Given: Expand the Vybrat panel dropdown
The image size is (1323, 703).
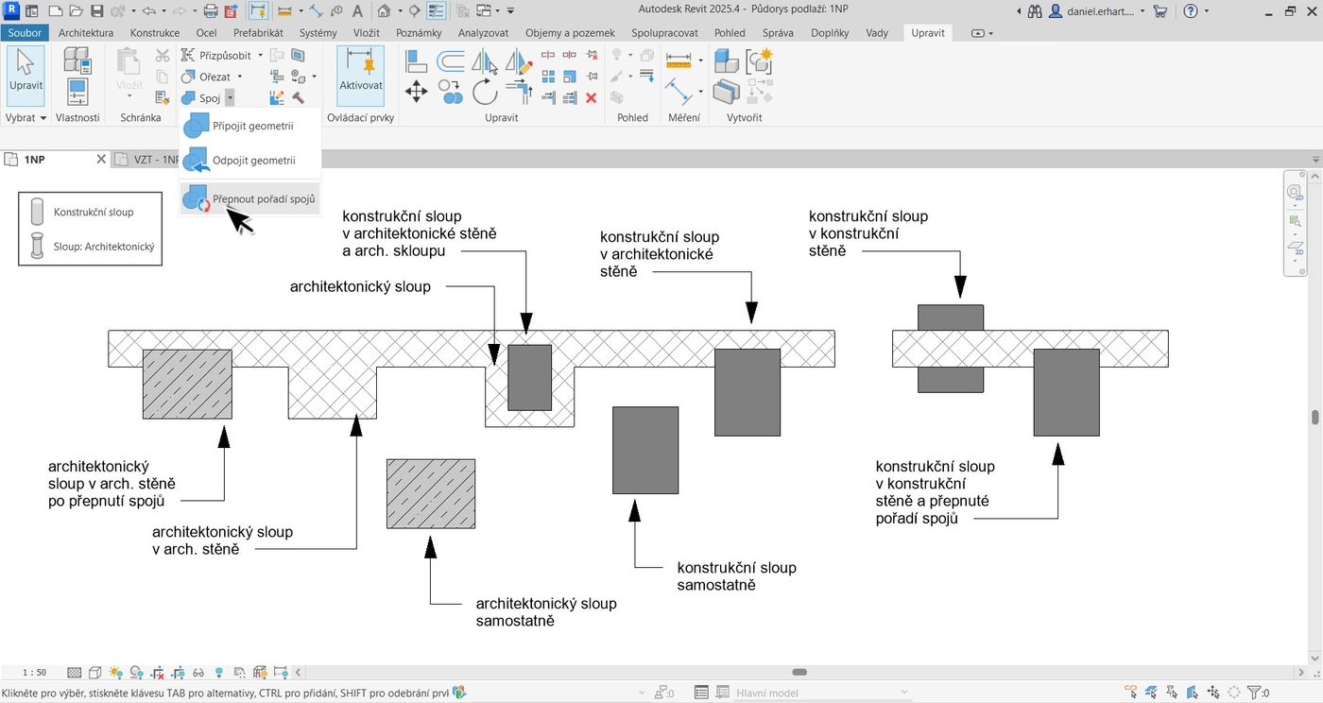Looking at the screenshot, I should tap(26, 118).
